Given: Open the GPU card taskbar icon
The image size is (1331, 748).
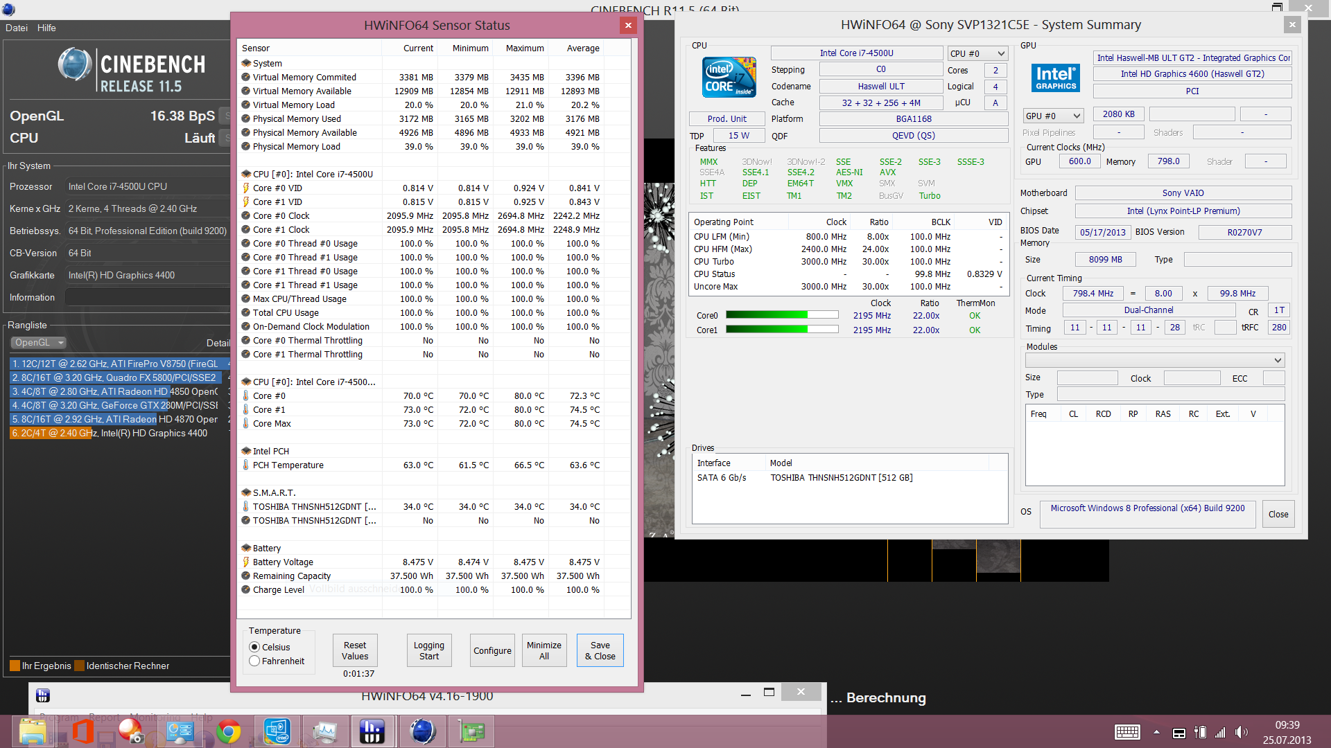Looking at the screenshot, I should tap(471, 731).
